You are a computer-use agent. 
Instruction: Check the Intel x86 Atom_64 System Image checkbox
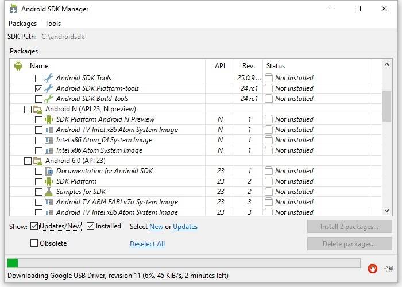pos(38,141)
